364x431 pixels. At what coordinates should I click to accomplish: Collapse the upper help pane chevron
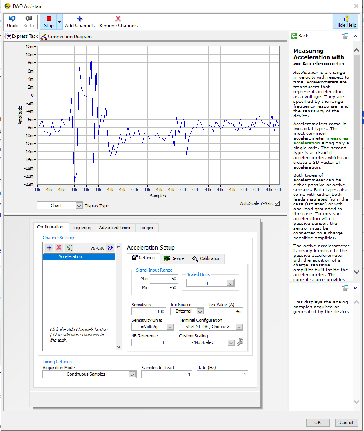(x=355, y=36)
